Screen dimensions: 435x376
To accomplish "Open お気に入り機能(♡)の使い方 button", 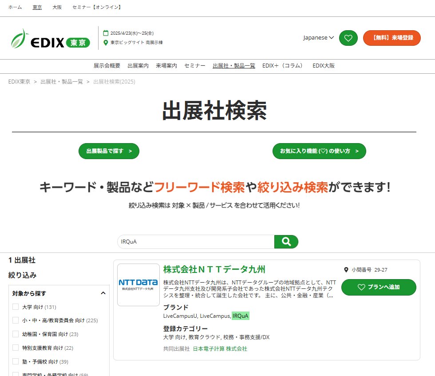I will pos(319,151).
